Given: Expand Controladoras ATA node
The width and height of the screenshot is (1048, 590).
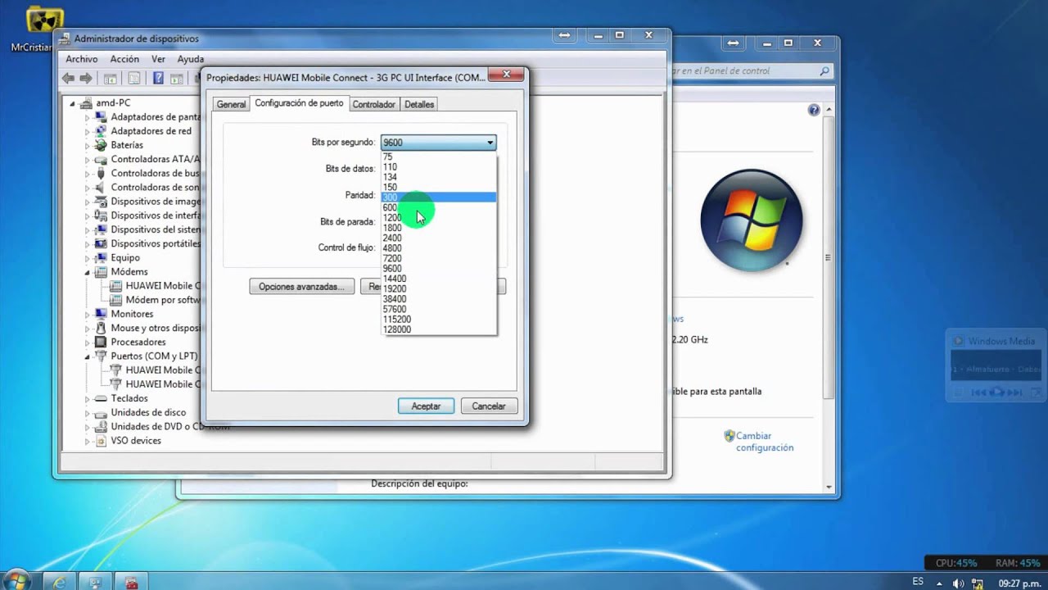Looking at the screenshot, I should tap(87, 159).
